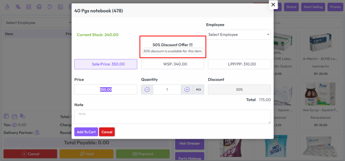Click the red Cancel button in dialog
The width and height of the screenshot is (345, 161).
tap(107, 132)
